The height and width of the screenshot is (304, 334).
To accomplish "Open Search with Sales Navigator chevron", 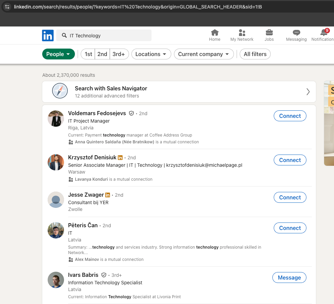I will tap(308, 92).
